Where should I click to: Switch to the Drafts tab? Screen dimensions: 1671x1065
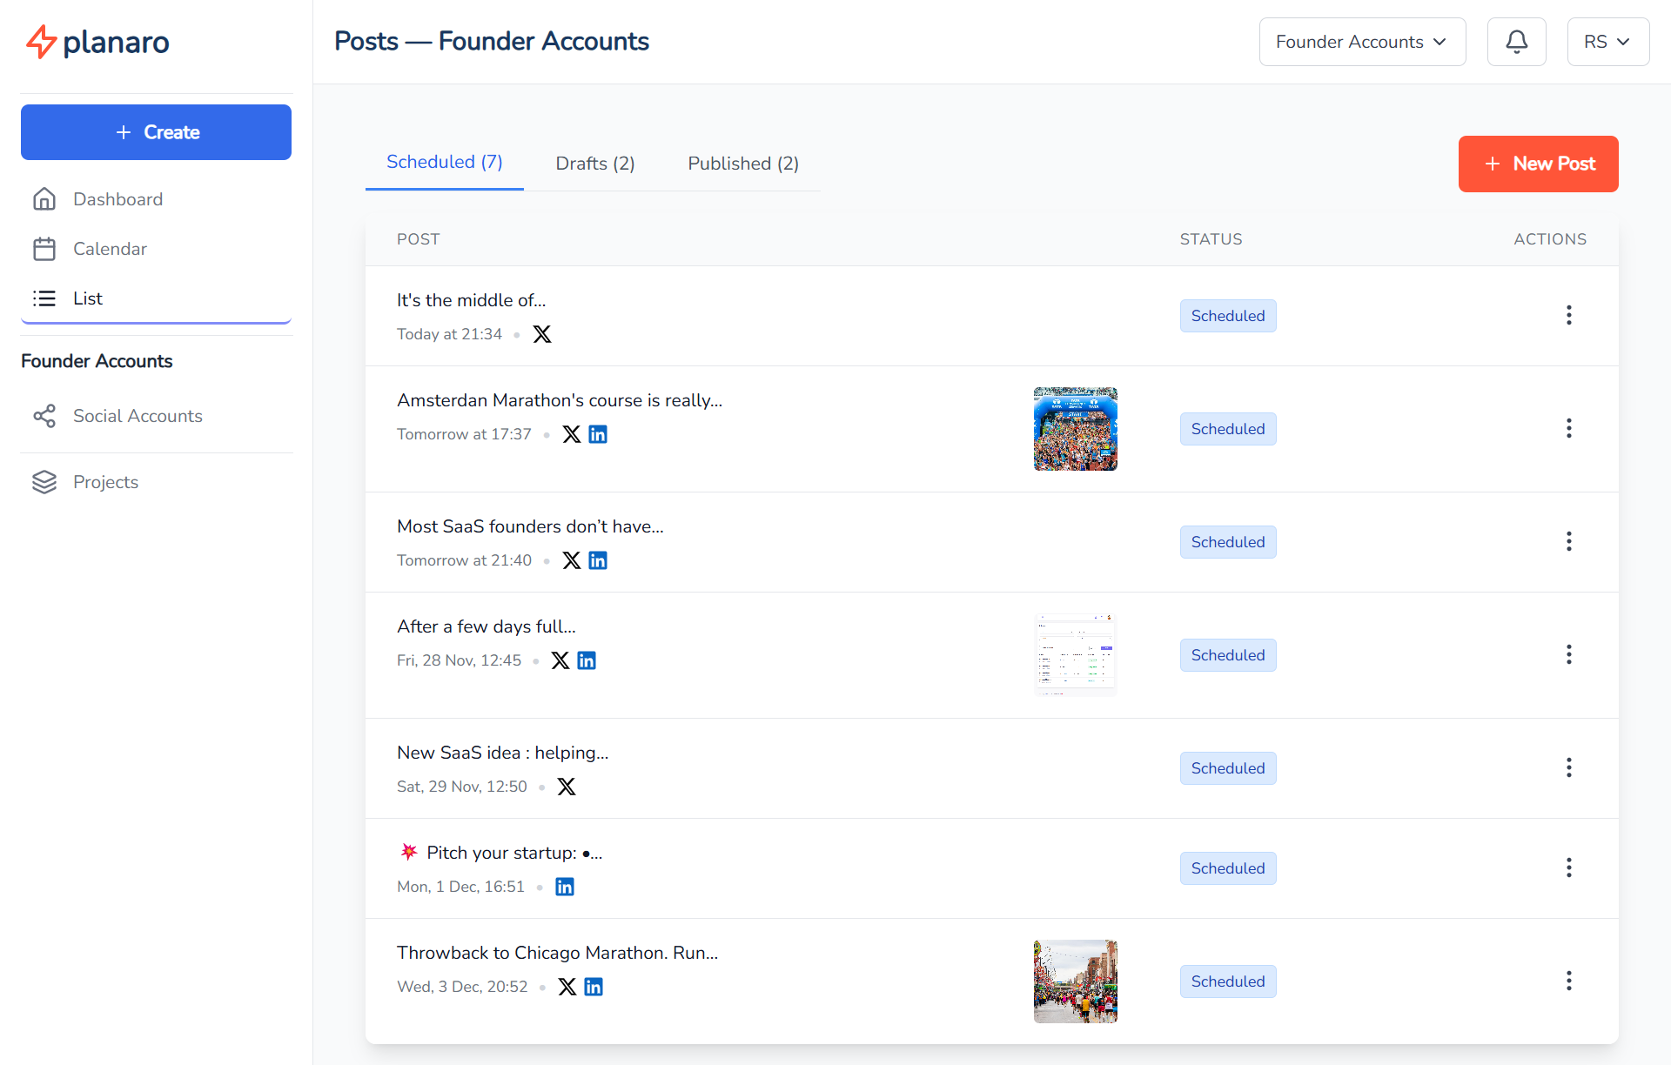595,164
